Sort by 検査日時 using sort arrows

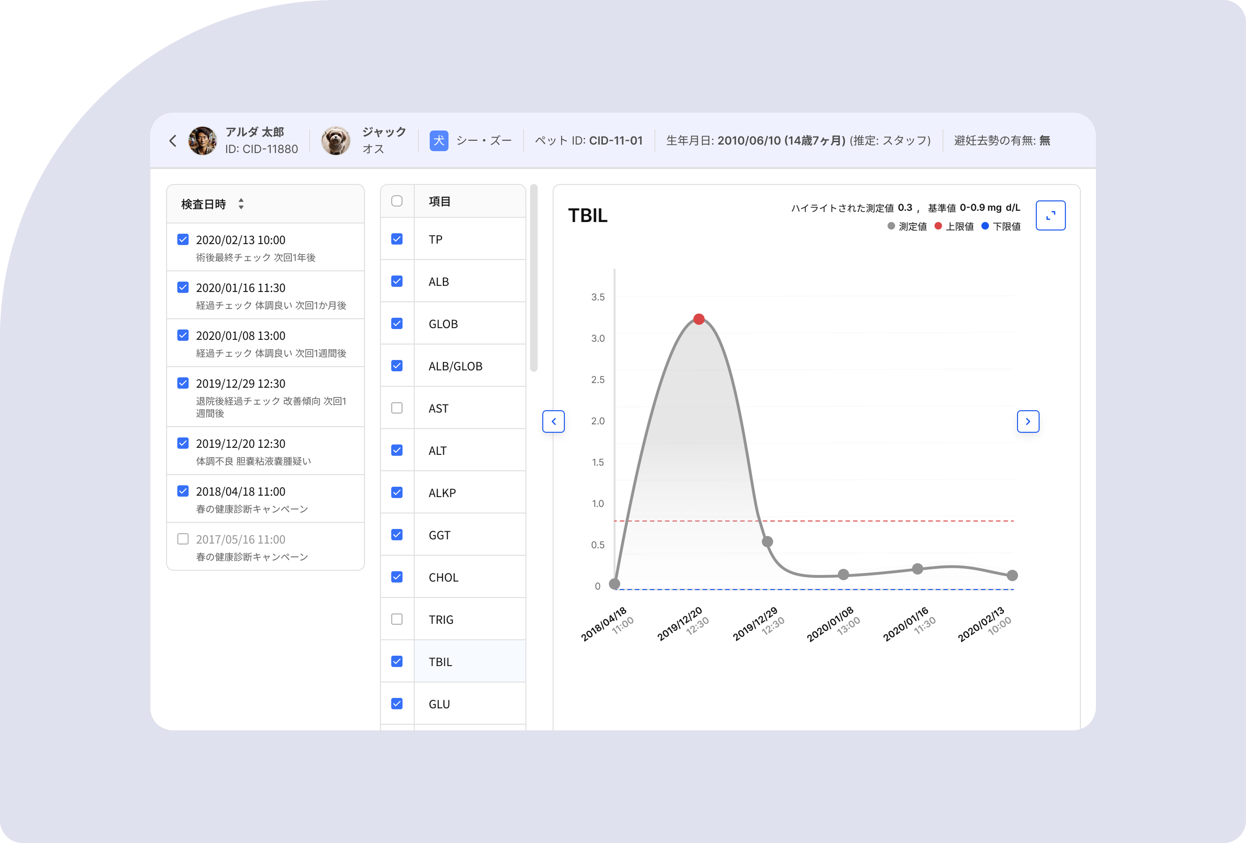tap(241, 204)
